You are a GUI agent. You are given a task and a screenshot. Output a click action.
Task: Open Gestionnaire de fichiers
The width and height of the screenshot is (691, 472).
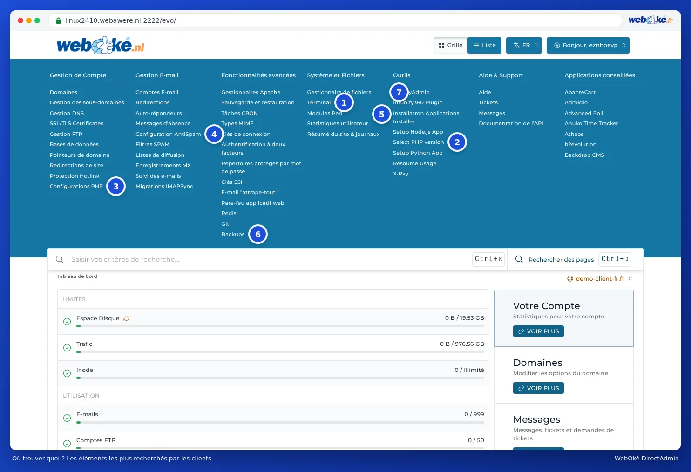[x=339, y=92]
